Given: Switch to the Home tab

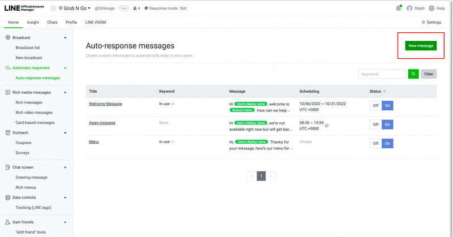Looking at the screenshot, I should coord(13,22).
